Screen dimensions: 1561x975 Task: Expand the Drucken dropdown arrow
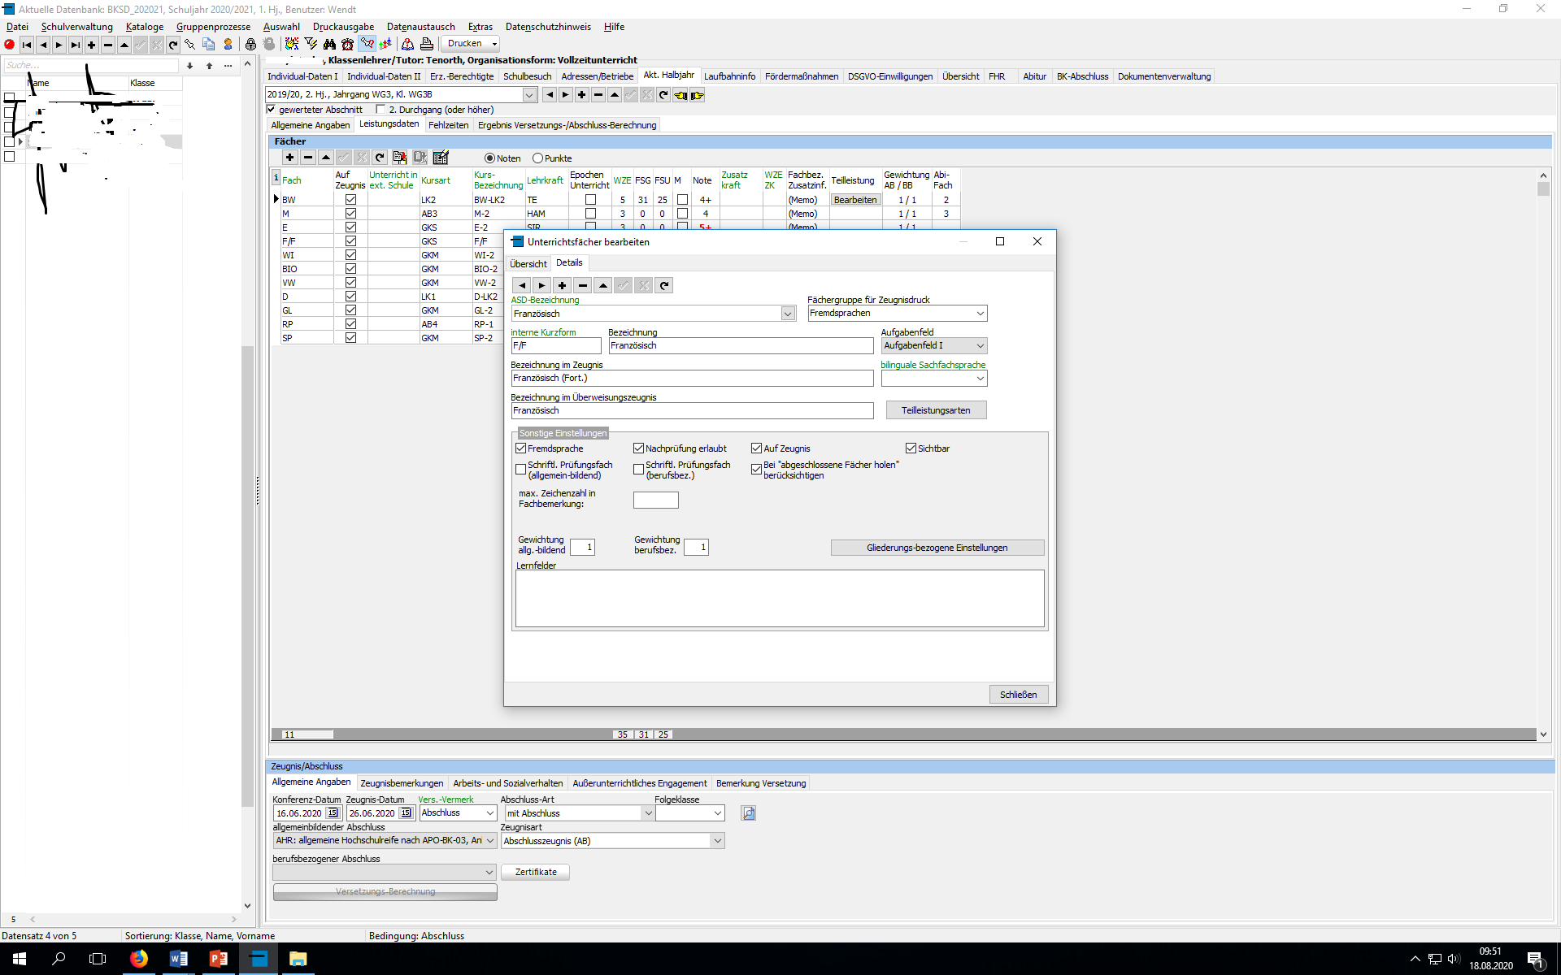(494, 45)
